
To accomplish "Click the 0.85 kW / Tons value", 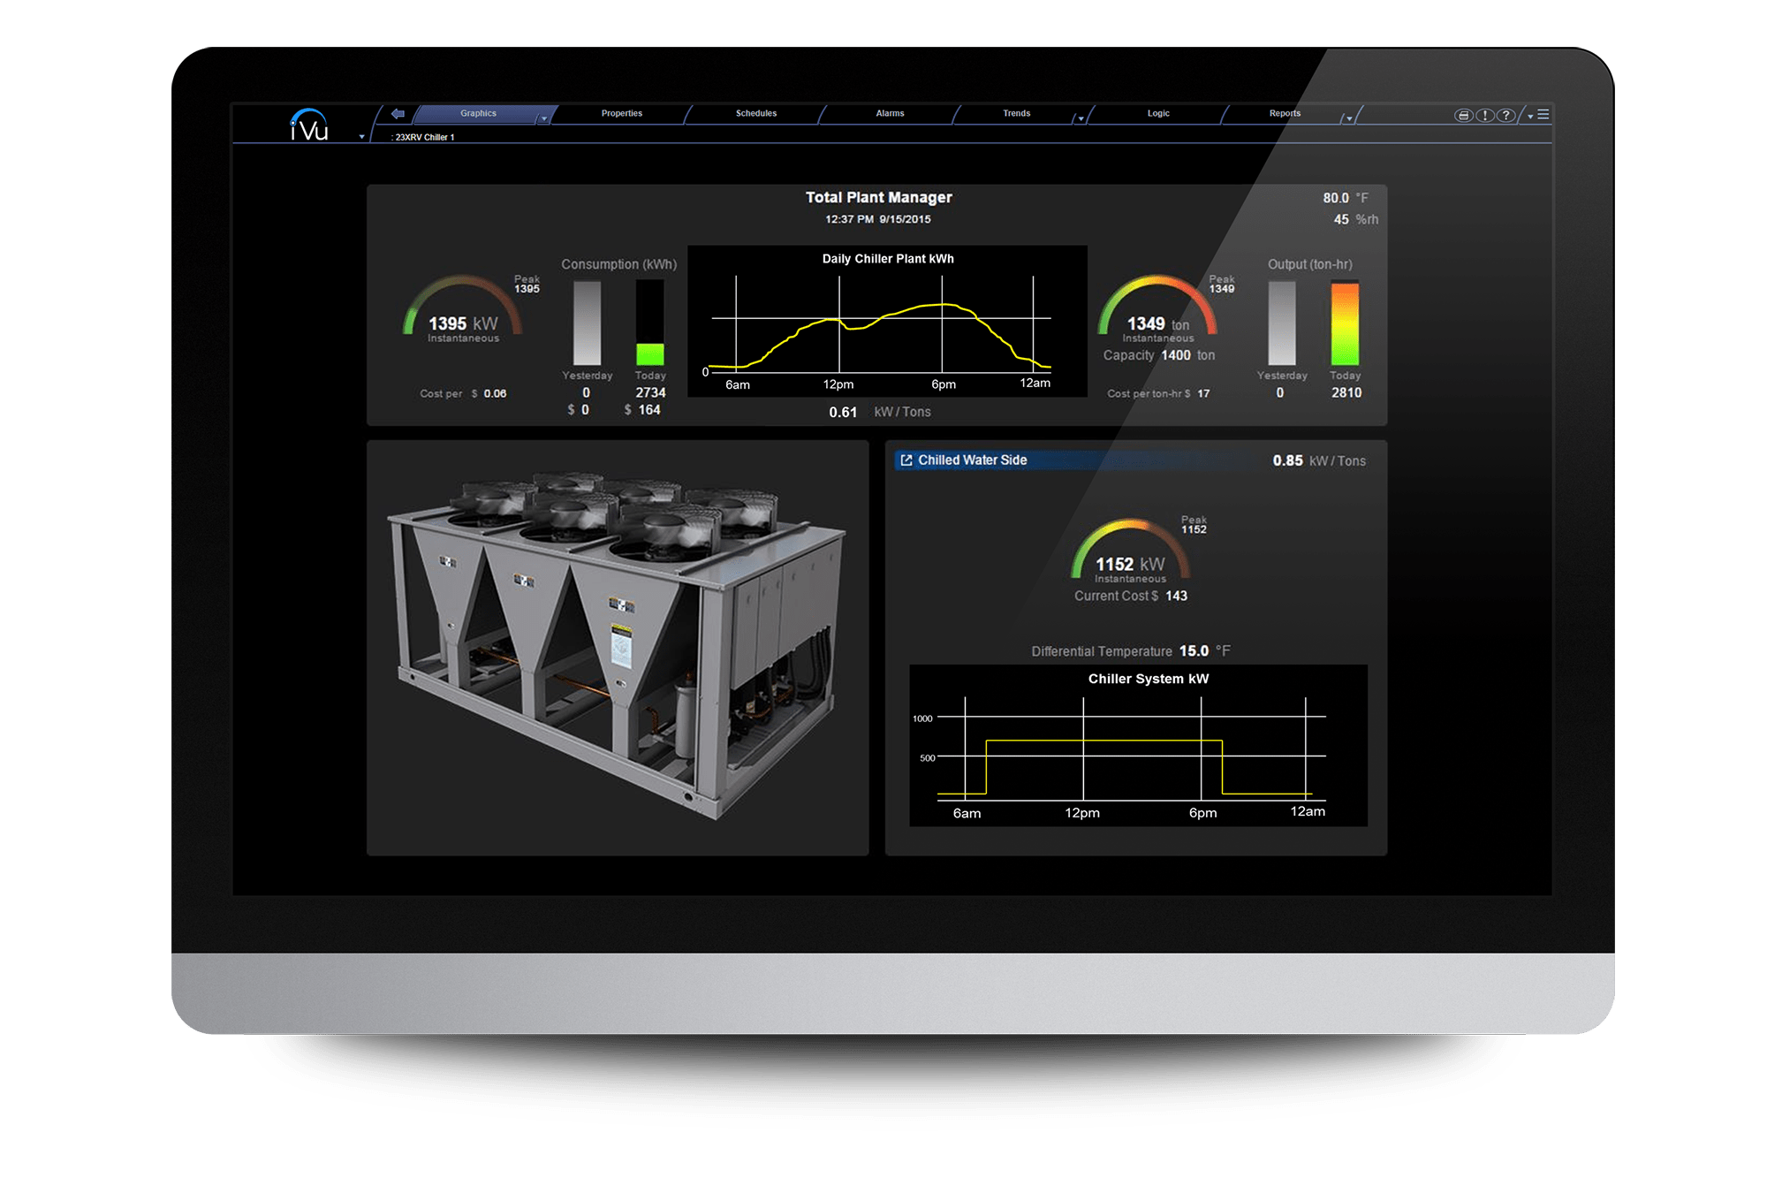I will click(1318, 460).
